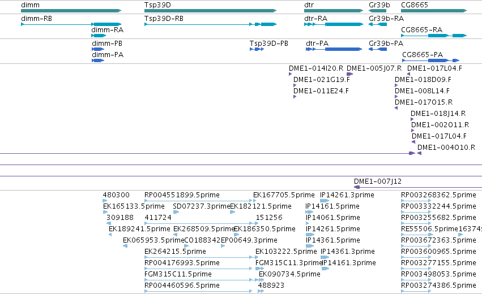Click the Tsp39D-RB transcript label

point(164,19)
